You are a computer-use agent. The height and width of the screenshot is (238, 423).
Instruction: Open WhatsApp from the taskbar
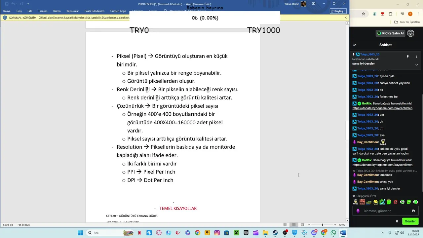333,233
